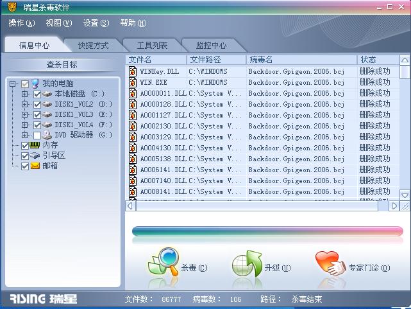The image size is (411, 309).
Task: Select the 信息中心 tab
Action: click(x=35, y=45)
